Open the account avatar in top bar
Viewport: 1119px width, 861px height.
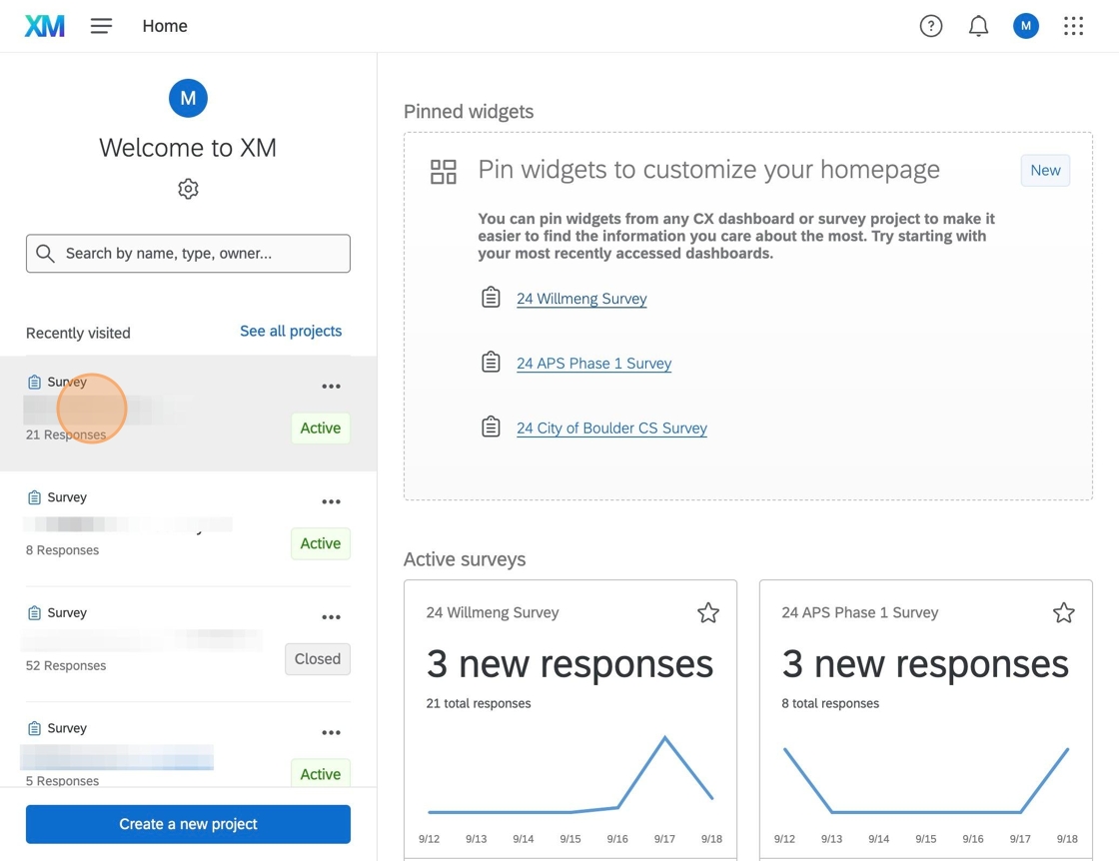tap(1025, 26)
